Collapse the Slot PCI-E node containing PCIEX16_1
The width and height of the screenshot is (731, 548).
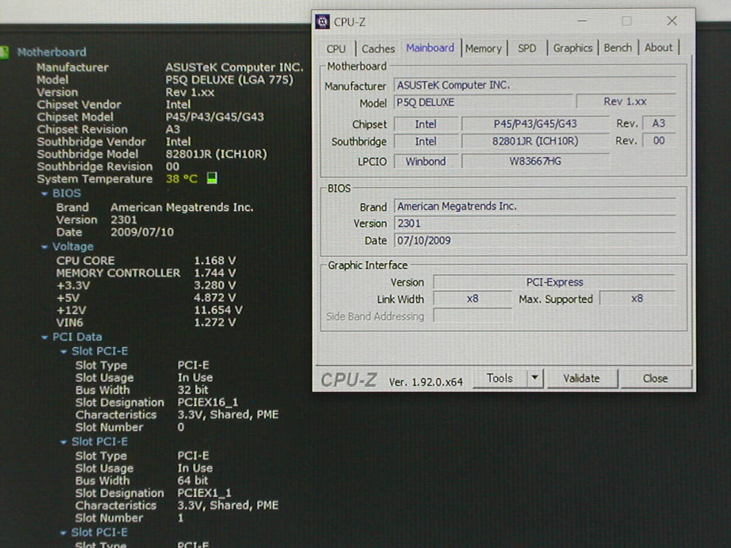pyautogui.click(x=64, y=352)
